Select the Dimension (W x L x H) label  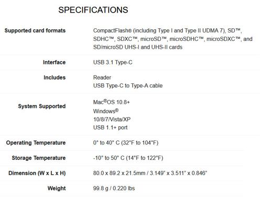[x=37, y=173]
